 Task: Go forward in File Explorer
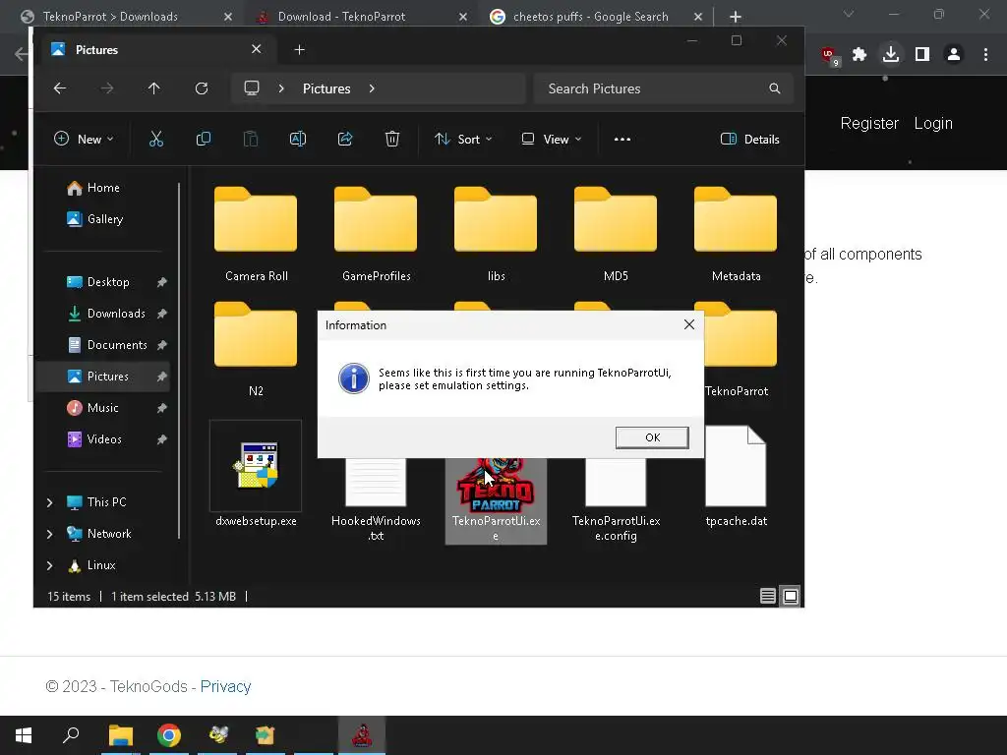tap(107, 88)
